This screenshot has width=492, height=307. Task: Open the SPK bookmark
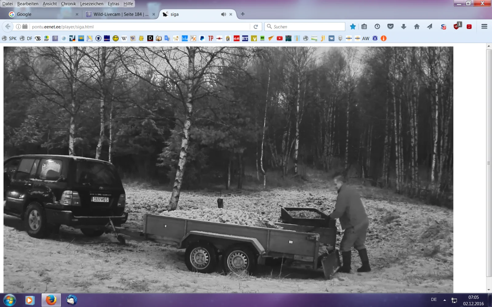pos(10,38)
